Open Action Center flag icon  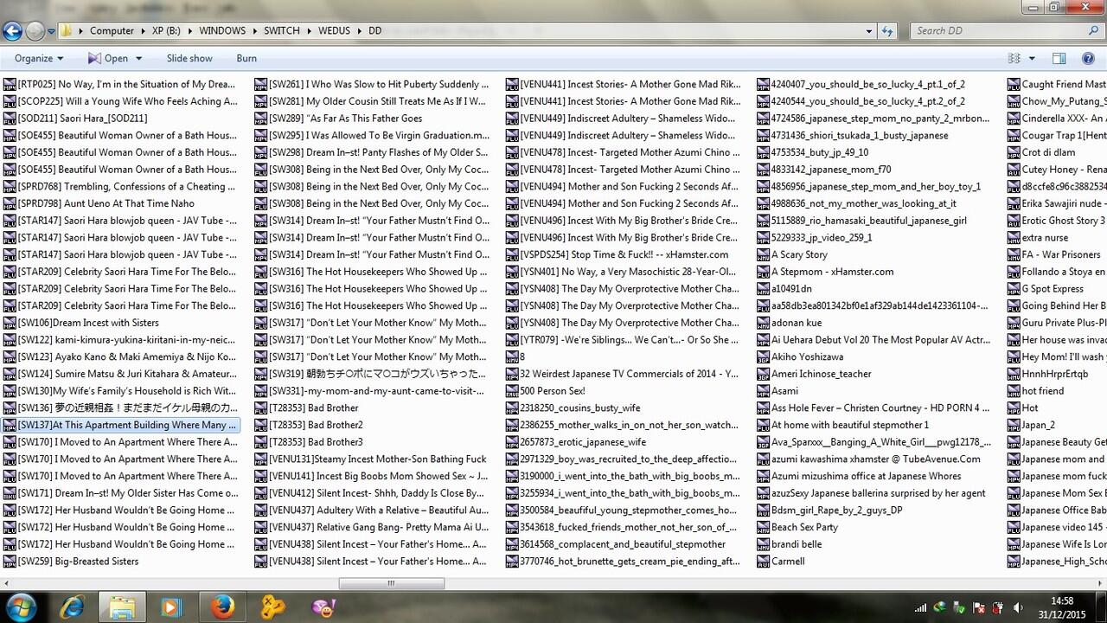979,607
